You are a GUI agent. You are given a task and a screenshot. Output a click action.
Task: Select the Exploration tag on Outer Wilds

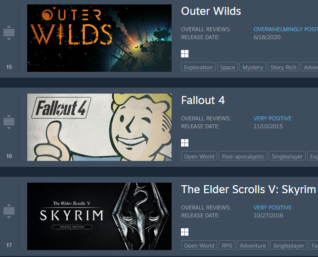pyautogui.click(x=198, y=67)
